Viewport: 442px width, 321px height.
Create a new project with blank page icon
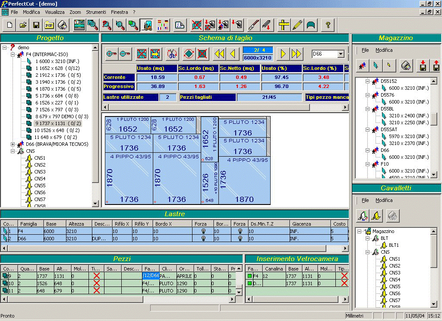point(9,25)
